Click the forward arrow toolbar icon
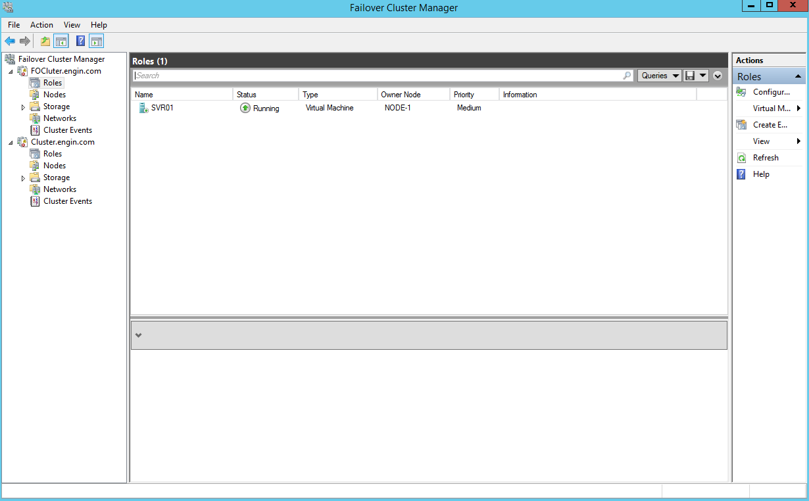Viewport: 809px width, 501px height. coord(25,41)
